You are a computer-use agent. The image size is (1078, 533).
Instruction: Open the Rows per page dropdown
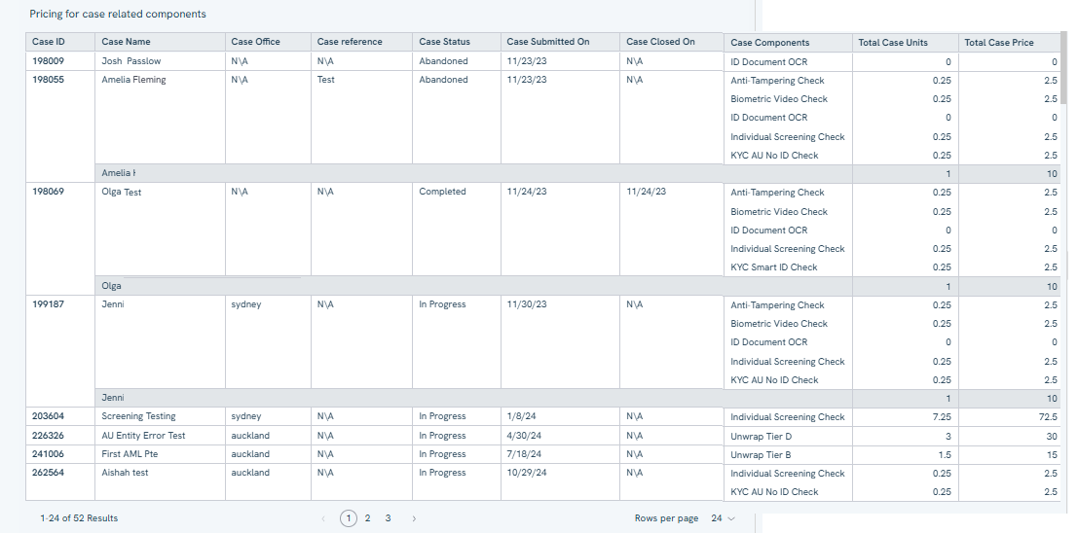[x=723, y=518]
